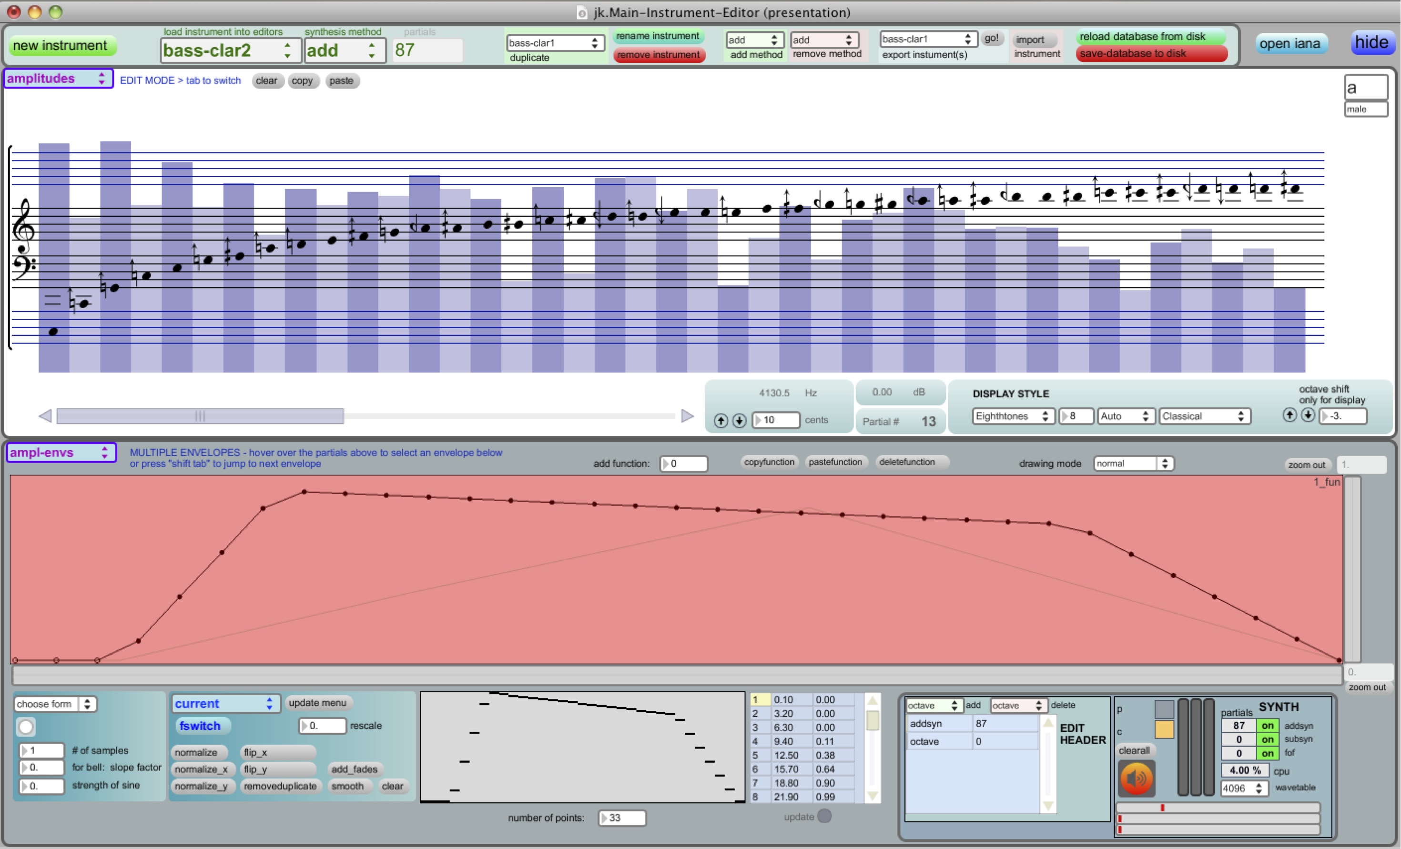Open the wavetable 4096 dropdown
The height and width of the screenshot is (849, 1401).
click(1244, 788)
